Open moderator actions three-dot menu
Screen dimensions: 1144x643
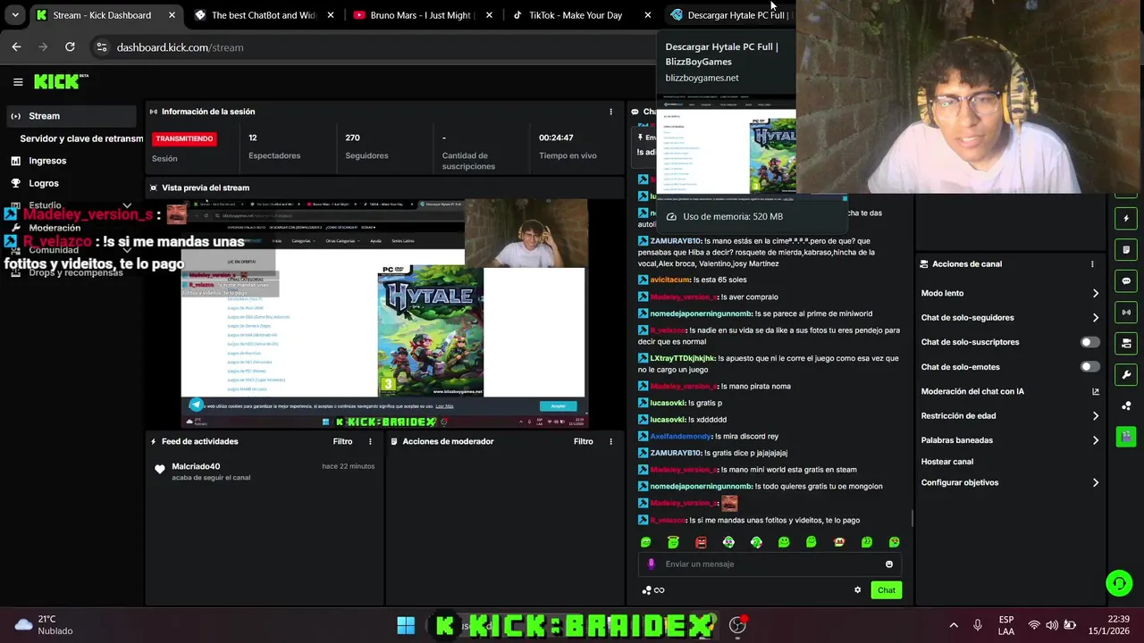tap(611, 441)
